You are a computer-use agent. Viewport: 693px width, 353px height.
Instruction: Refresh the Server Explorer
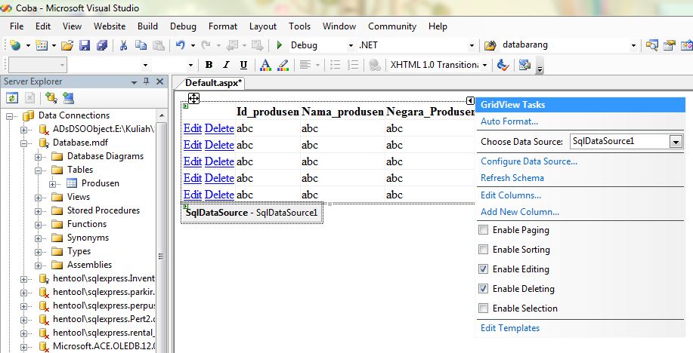12,98
